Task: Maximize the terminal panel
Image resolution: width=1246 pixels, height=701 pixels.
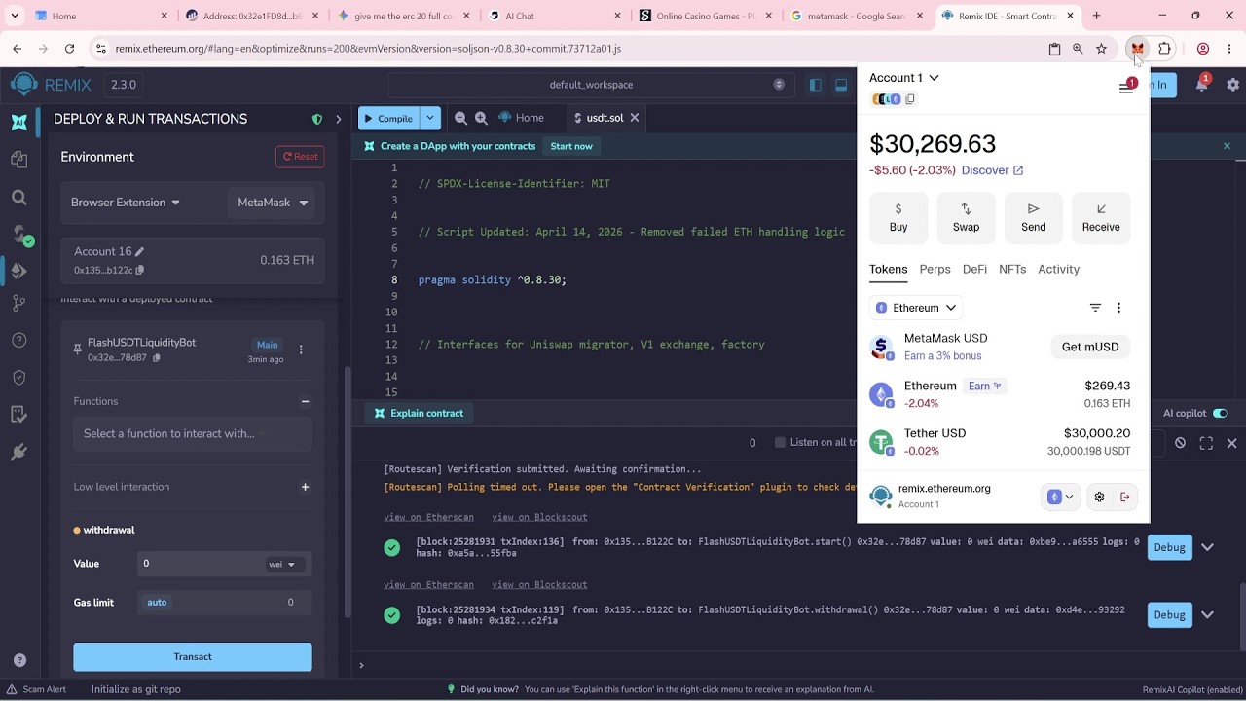Action: point(1206,443)
